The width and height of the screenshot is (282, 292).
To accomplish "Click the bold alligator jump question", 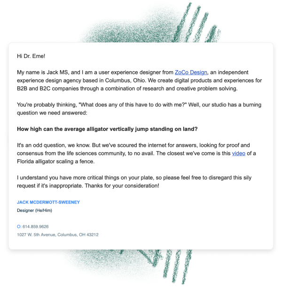I will point(107,129).
